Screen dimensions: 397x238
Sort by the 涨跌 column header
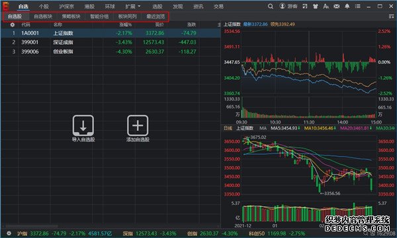(x=192, y=24)
